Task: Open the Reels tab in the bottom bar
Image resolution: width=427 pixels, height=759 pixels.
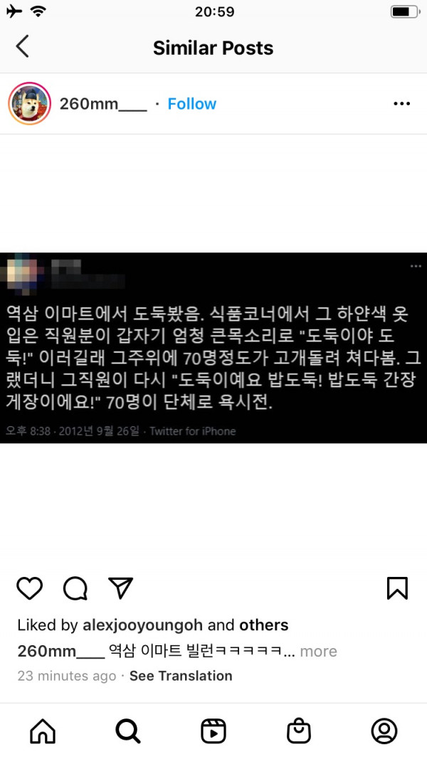Action: [213, 731]
